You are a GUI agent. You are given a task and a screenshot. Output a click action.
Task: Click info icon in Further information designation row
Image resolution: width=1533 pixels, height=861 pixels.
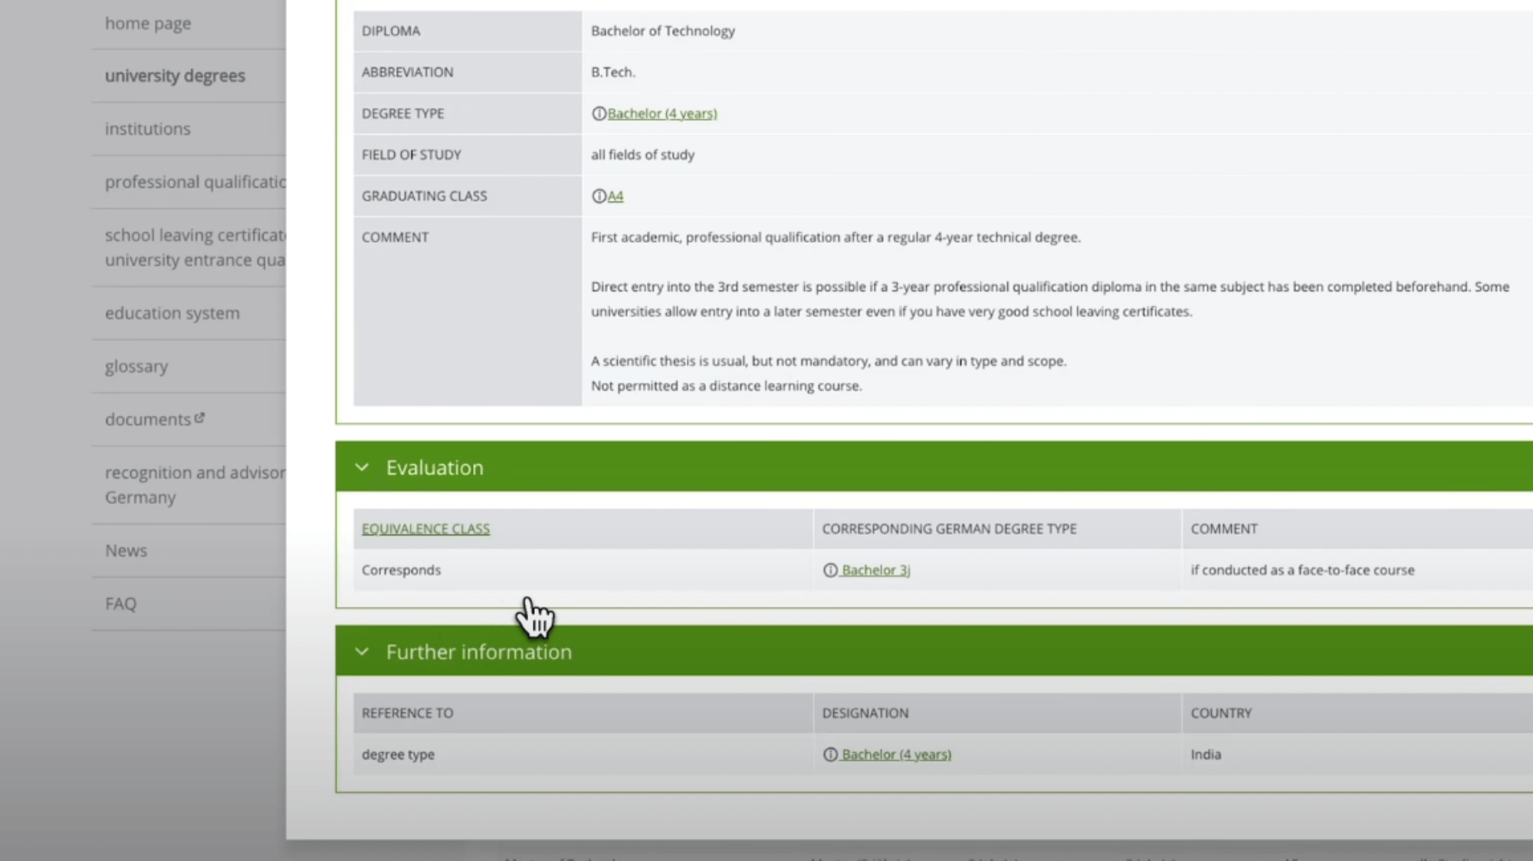(830, 755)
